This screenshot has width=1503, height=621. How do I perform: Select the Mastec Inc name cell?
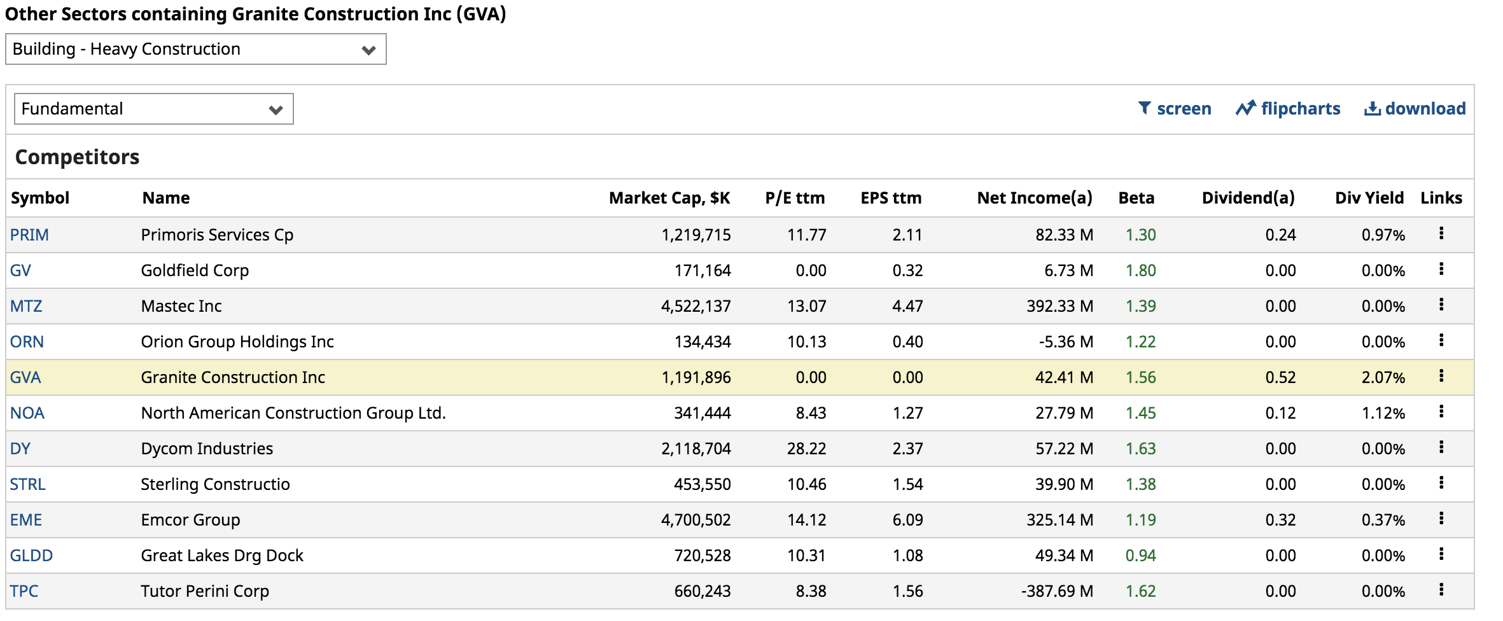coord(181,306)
